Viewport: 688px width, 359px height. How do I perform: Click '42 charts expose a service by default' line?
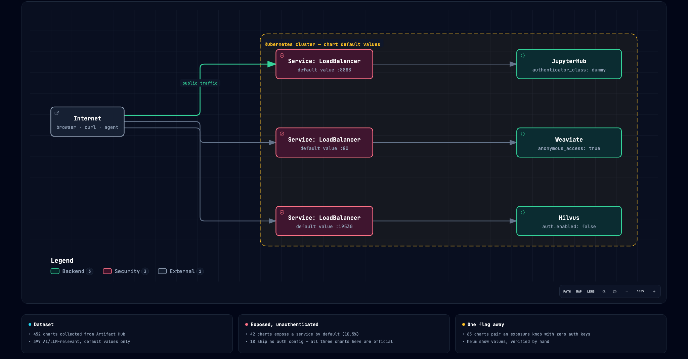click(304, 334)
